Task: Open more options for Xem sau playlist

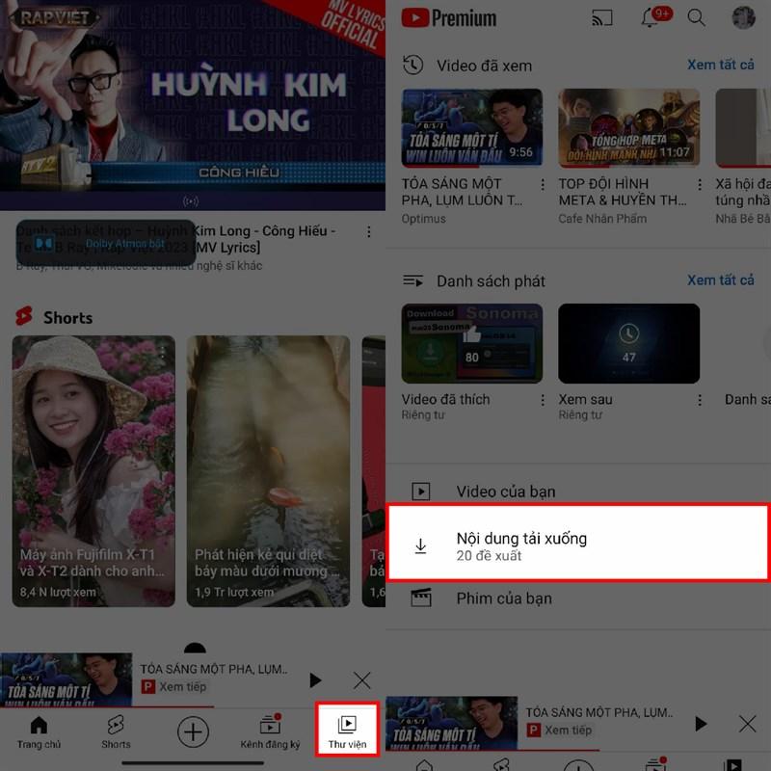Action: click(700, 400)
